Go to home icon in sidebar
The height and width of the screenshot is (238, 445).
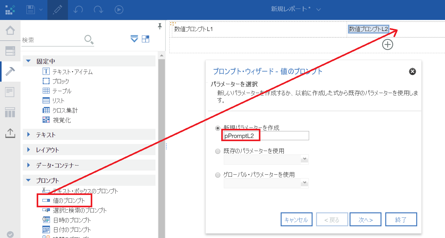pyautogui.click(x=10, y=31)
